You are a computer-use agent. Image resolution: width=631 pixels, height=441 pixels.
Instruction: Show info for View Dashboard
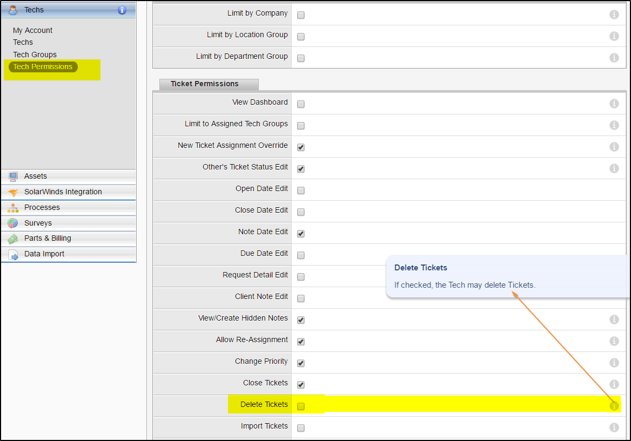click(x=614, y=104)
